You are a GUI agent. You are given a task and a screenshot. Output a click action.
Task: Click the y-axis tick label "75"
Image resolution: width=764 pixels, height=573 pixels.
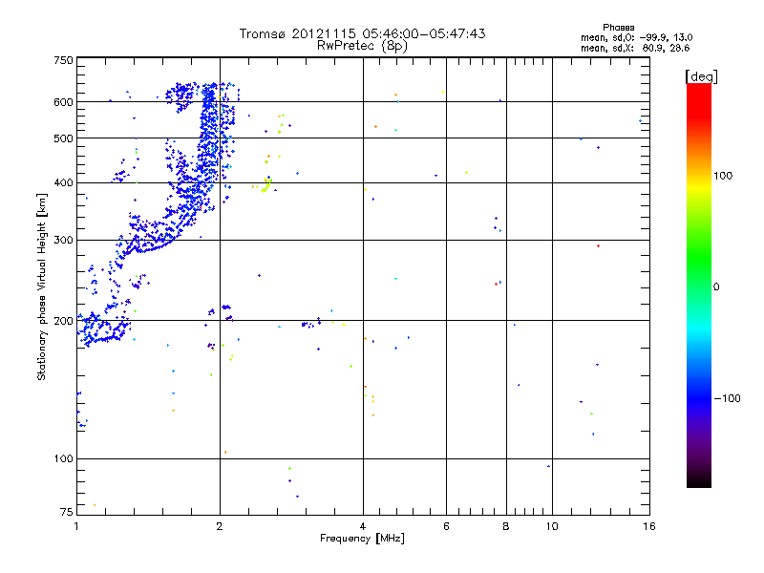tap(67, 512)
